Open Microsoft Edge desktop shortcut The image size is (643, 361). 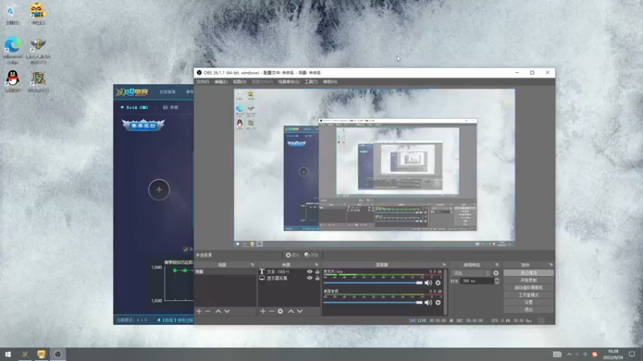pyautogui.click(x=13, y=50)
